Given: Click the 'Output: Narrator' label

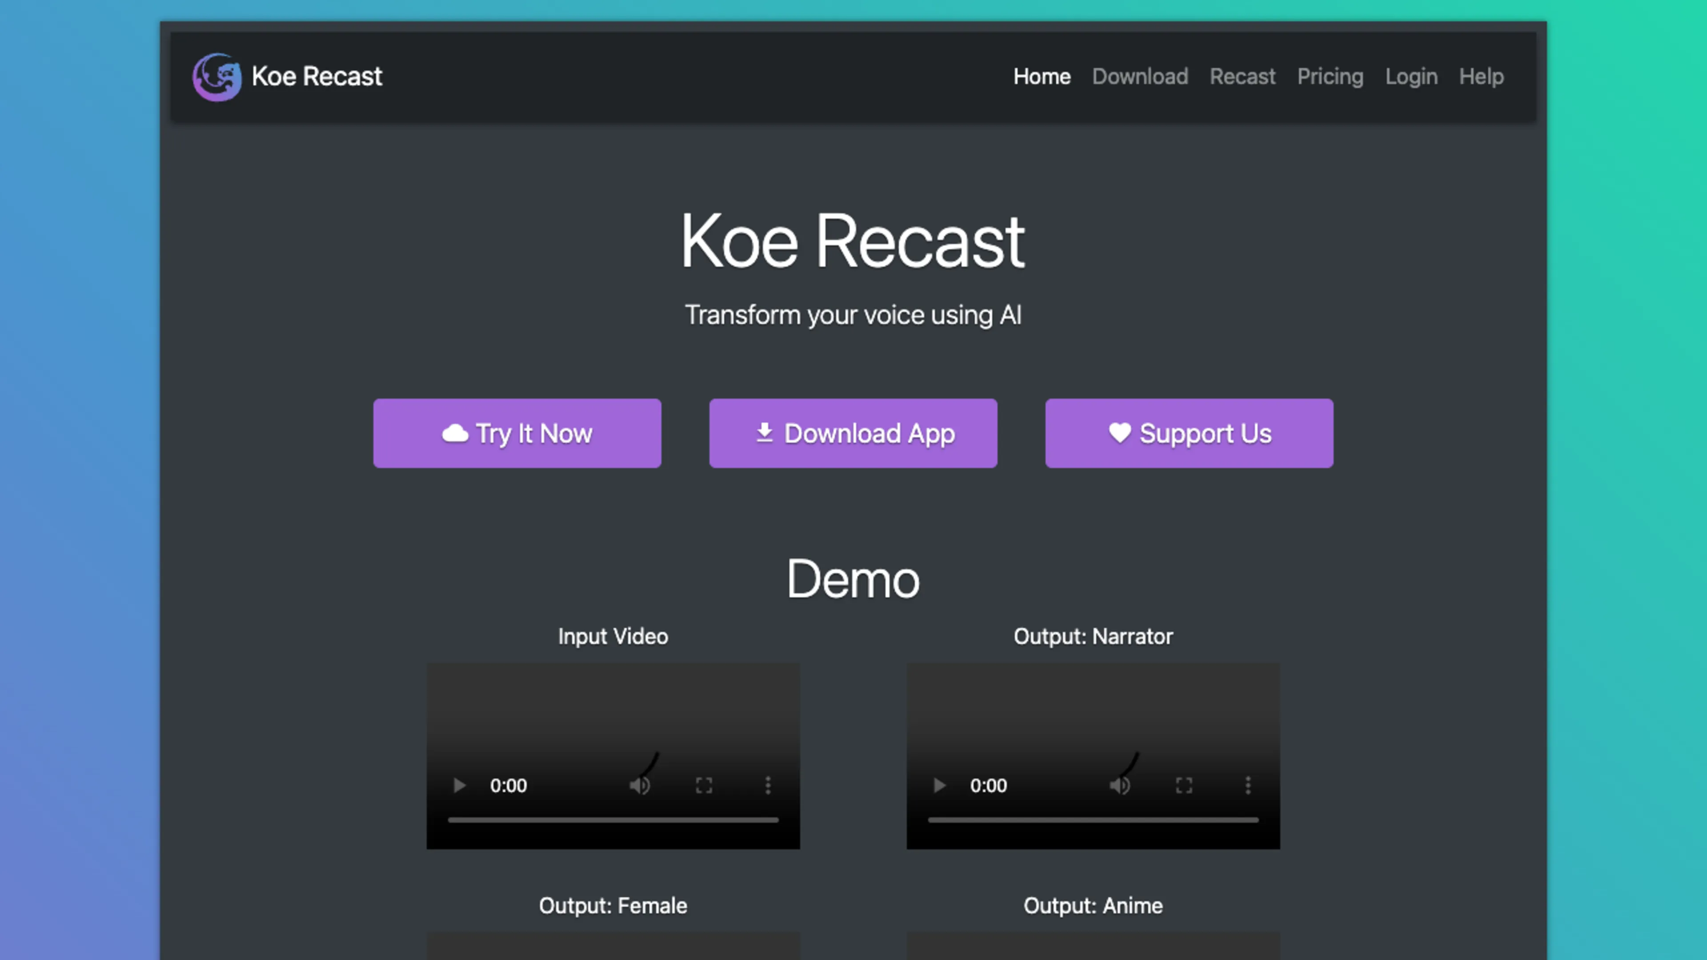Looking at the screenshot, I should [x=1094, y=637].
